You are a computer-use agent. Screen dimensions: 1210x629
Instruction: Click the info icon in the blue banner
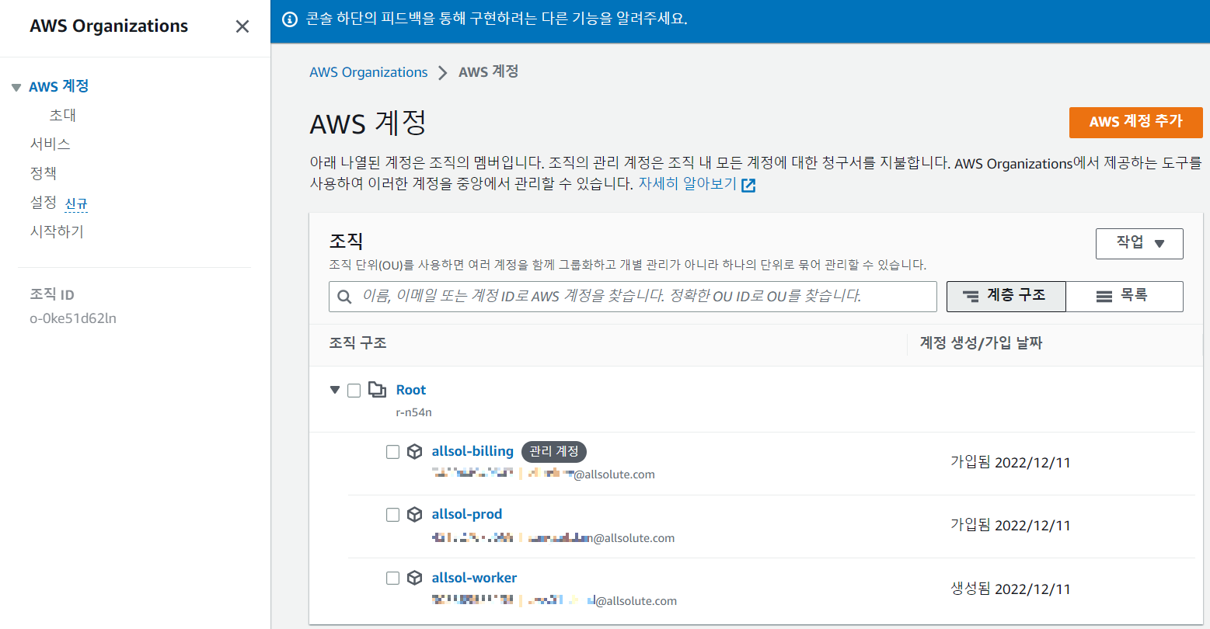[289, 19]
